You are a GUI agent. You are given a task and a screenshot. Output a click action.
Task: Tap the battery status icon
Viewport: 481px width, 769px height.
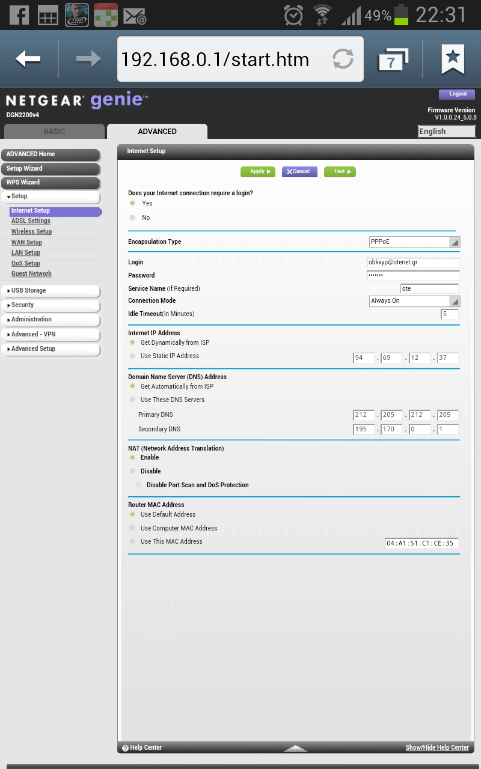coord(401,14)
